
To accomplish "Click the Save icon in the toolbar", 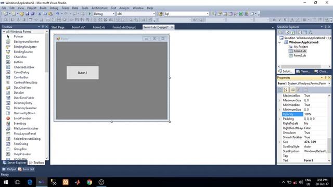I will tap(28, 14).
